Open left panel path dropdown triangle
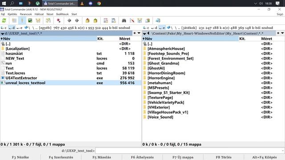The image size is (285, 160). pos(3,34)
